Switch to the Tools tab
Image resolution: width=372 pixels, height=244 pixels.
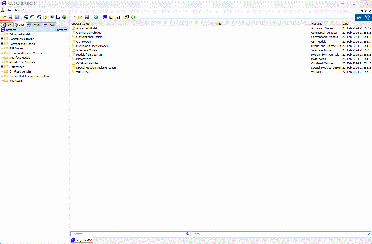click(x=50, y=25)
